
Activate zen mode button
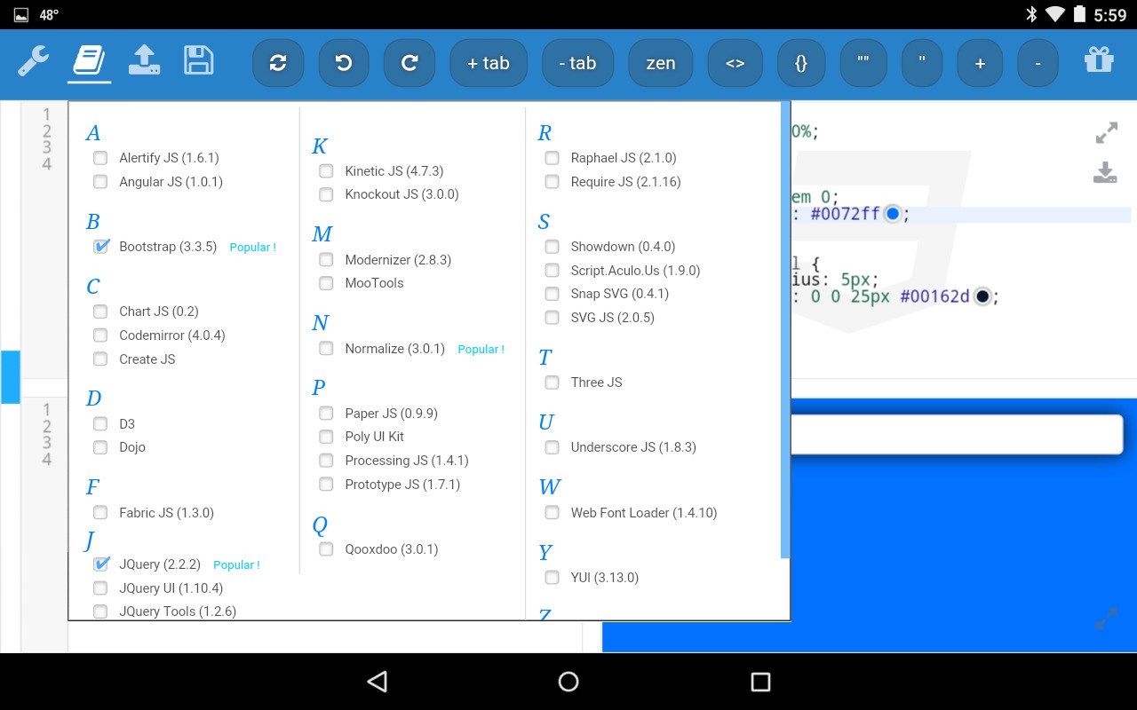click(x=660, y=63)
